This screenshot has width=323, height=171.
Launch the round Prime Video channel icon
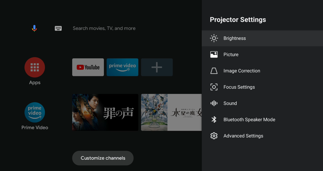coord(35,112)
